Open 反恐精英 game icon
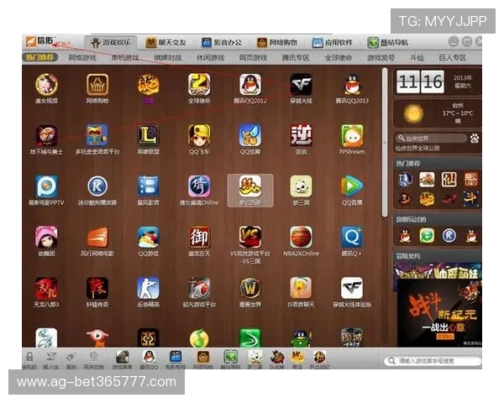This screenshot has width=504, height=403. [x=148, y=288]
